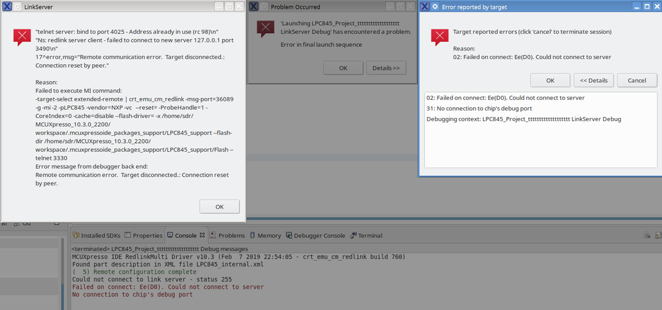Collapse the << Details section of target error
This screenshot has height=310, width=662.
594,80
